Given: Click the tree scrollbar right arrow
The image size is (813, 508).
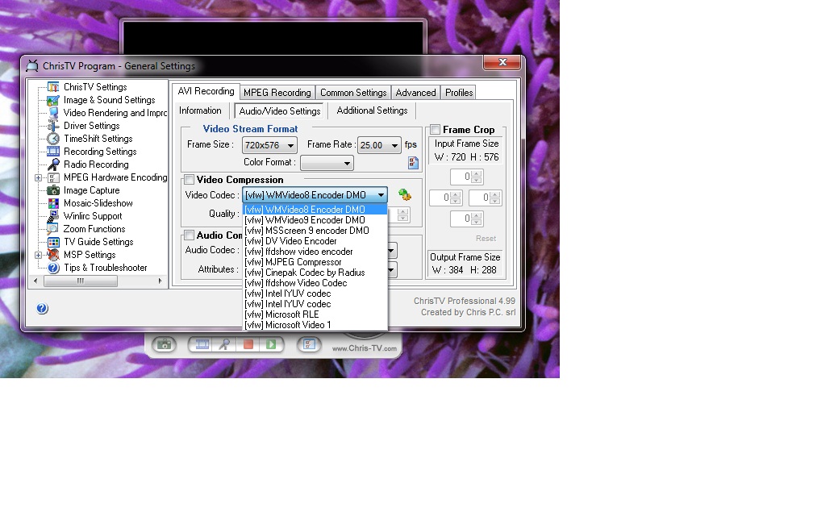Looking at the screenshot, I should 161,281.
